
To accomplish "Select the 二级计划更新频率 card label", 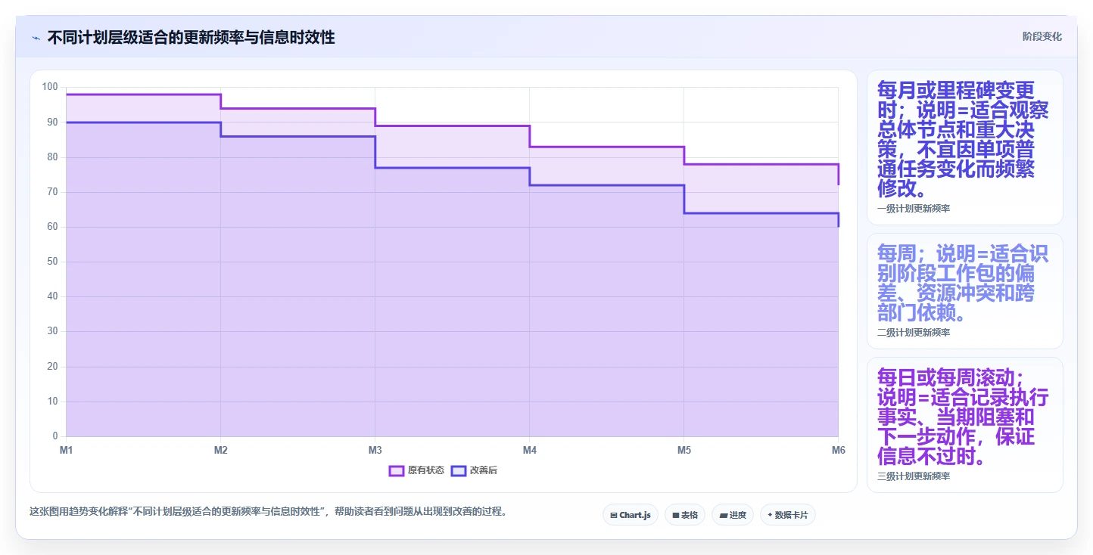I will tap(914, 333).
